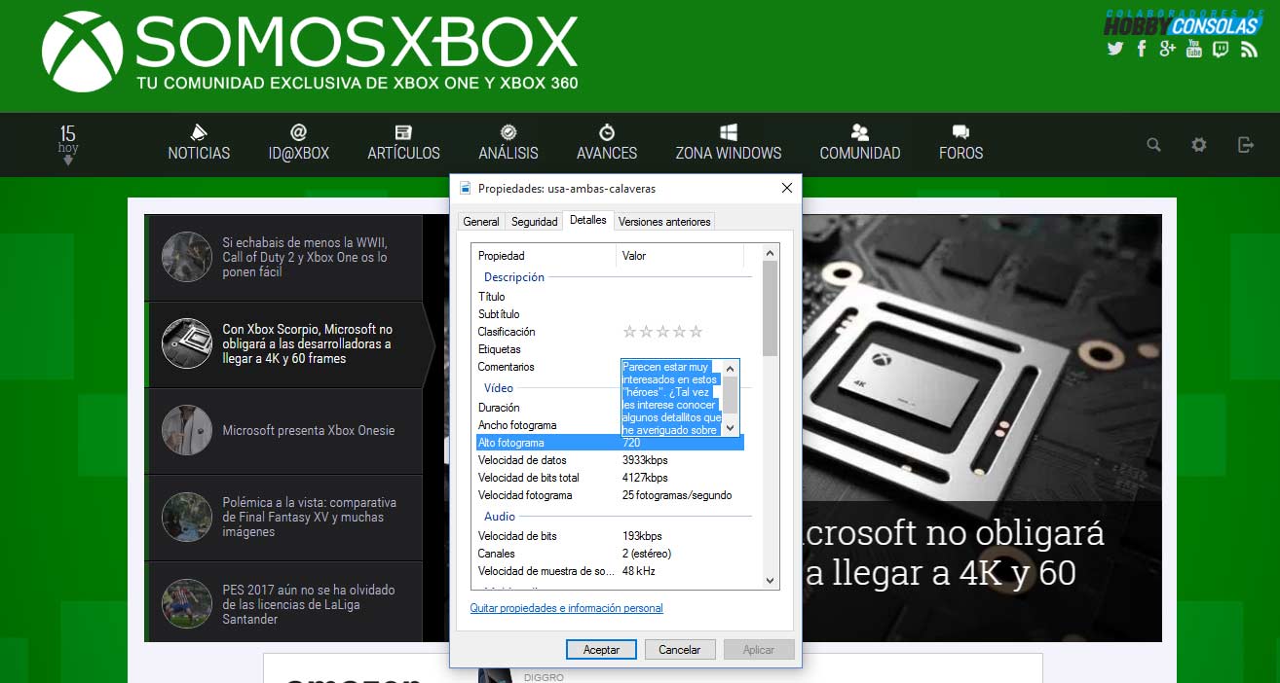
Task: Switch to the General tab
Action: pos(481,222)
